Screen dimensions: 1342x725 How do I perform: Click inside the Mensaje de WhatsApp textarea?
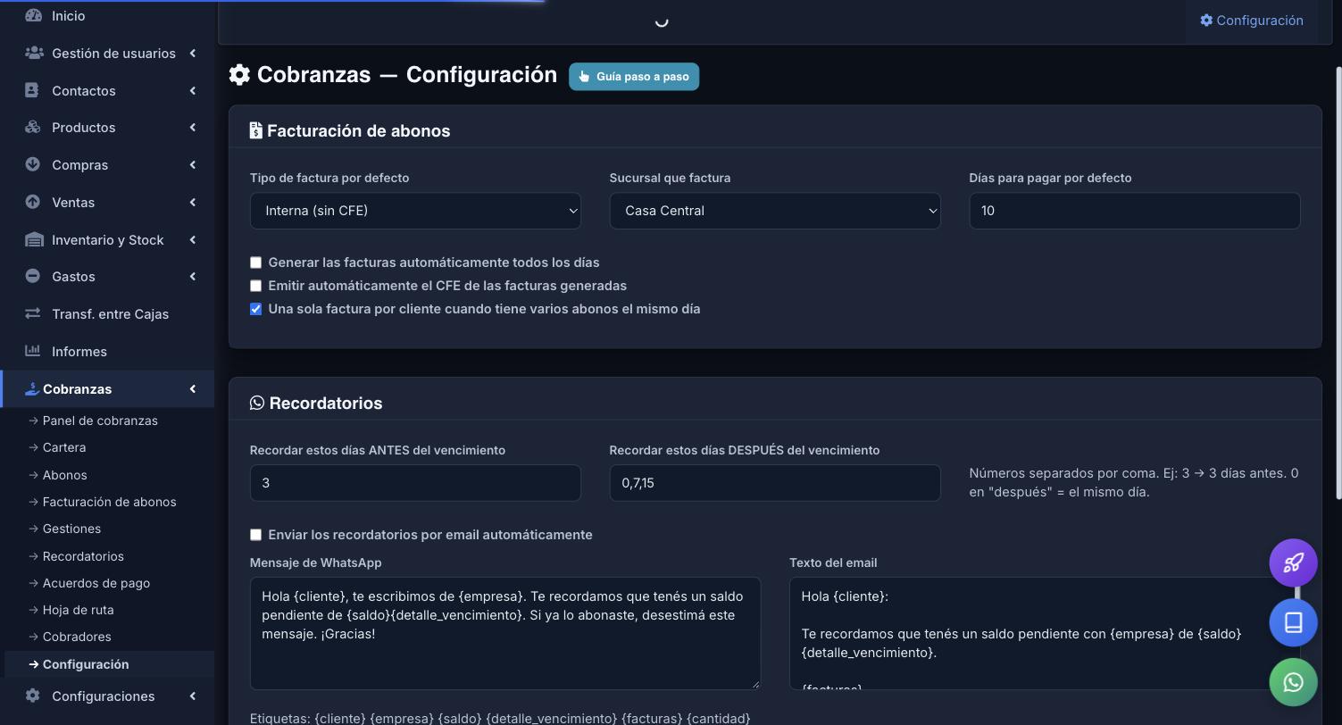pyautogui.click(x=505, y=633)
